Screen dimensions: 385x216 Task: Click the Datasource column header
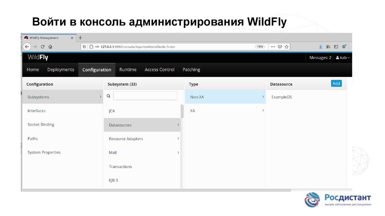point(281,84)
